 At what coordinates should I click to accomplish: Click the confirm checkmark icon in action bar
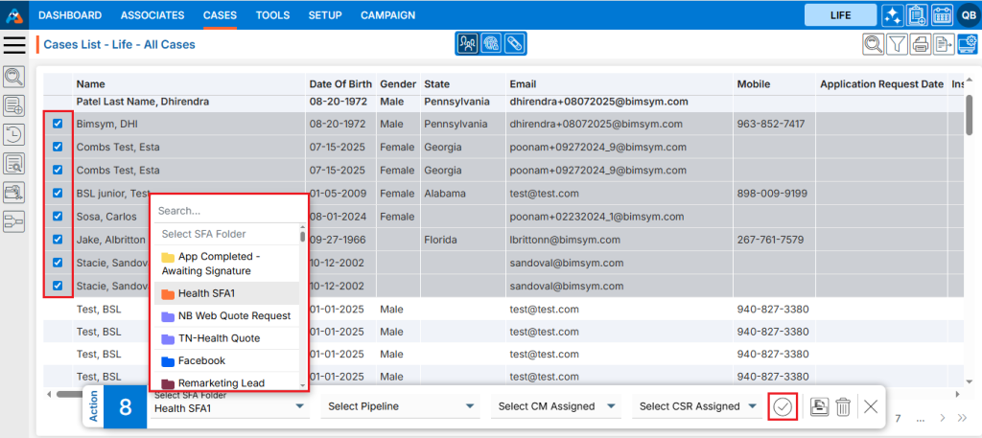coord(783,406)
